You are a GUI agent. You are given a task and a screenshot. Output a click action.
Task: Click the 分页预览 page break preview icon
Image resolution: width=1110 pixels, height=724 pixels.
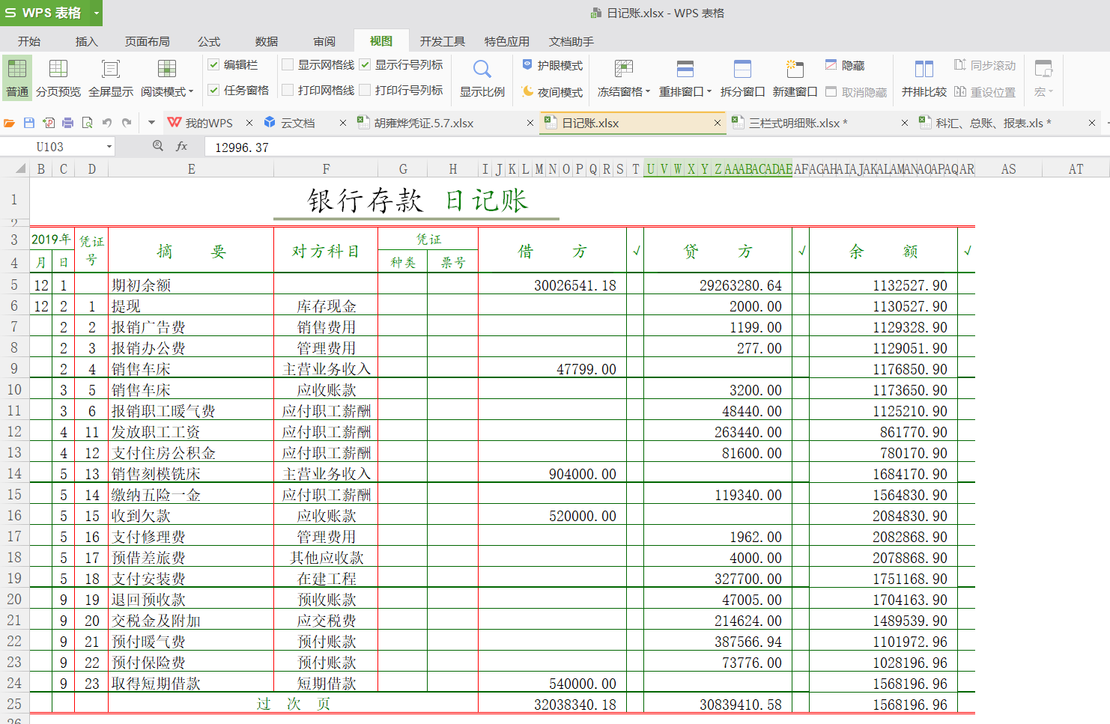[58, 70]
